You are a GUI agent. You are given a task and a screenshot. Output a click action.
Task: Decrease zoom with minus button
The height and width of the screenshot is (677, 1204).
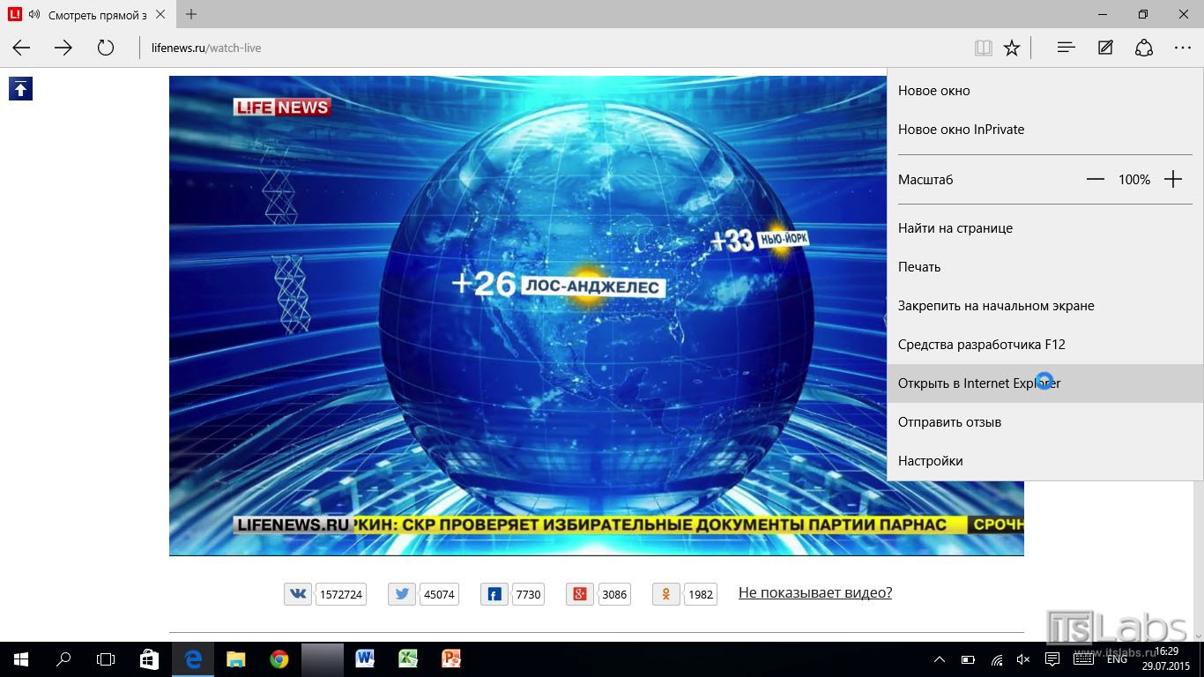point(1096,179)
